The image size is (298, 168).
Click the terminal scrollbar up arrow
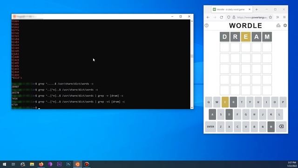(x=192, y=21)
